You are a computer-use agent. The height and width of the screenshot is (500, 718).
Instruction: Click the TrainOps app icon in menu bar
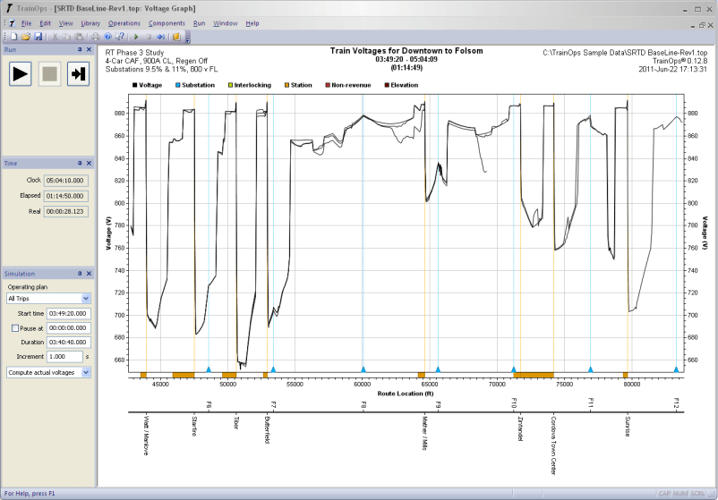pos(13,23)
